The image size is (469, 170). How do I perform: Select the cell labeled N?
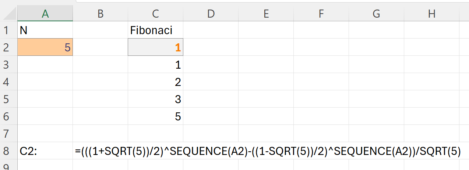tap(45, 30)
